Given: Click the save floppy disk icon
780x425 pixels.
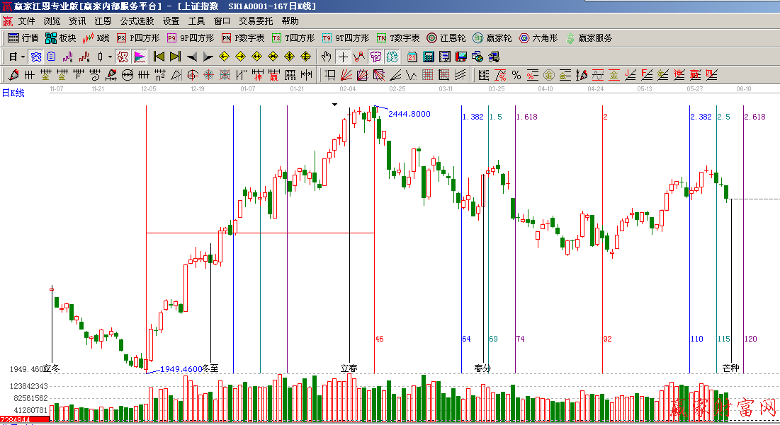Looking at the screenshot, I should [x=460, y=57].
